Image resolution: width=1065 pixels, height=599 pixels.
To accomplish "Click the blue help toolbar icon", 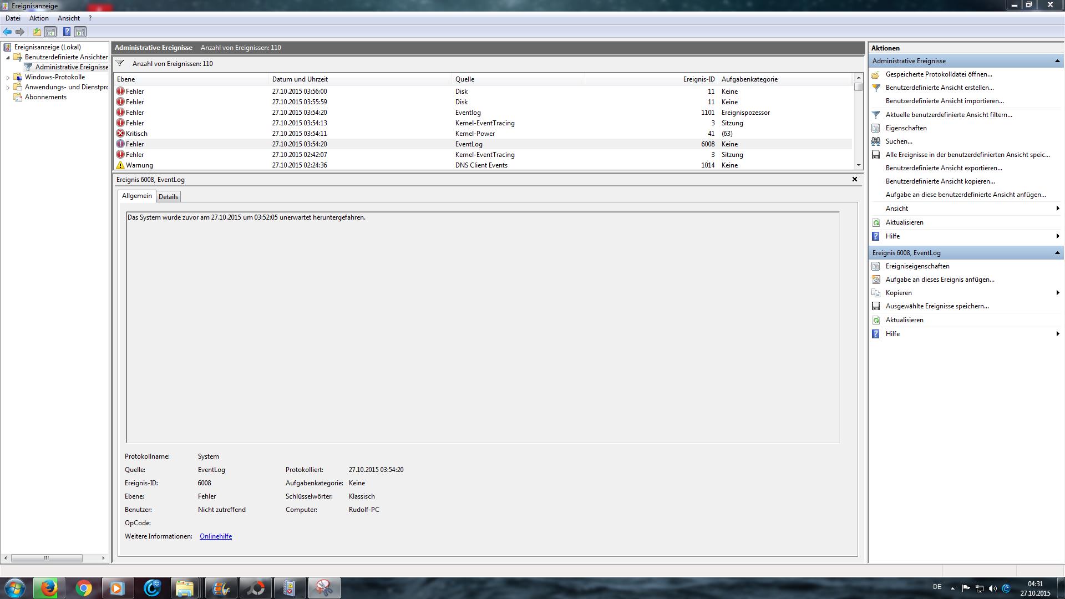I will coord(67,32).
